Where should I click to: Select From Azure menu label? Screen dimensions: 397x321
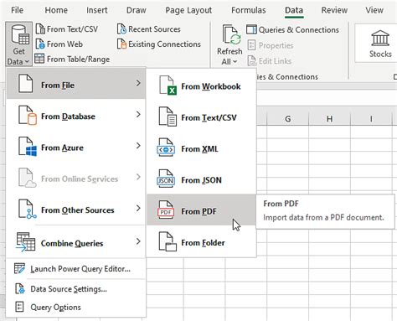click(x=62, y=148)
